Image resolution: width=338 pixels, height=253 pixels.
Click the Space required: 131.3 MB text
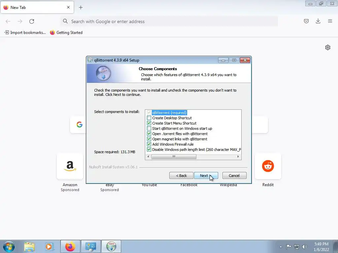115,152
